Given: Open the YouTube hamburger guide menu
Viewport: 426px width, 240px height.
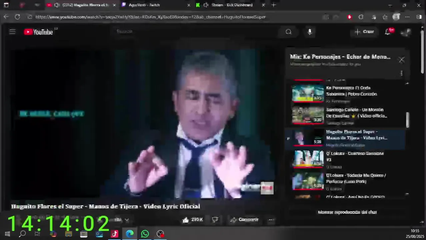Looking at the screenshot, I should 12,32.
